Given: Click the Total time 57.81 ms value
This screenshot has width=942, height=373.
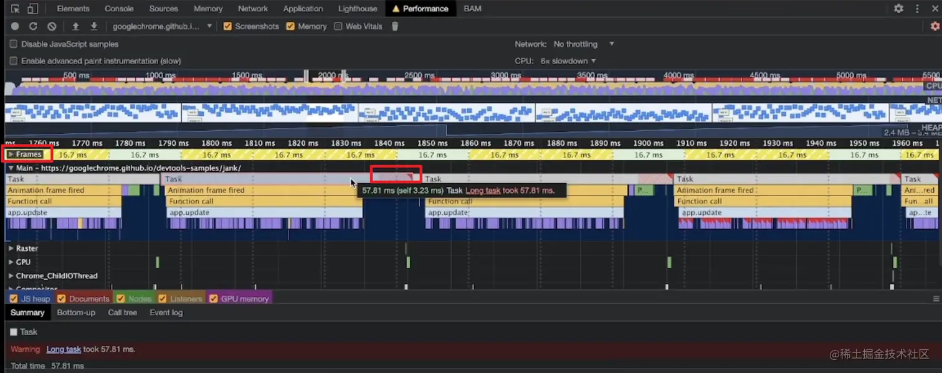Looking at the screenshot, I should (67, 366).
